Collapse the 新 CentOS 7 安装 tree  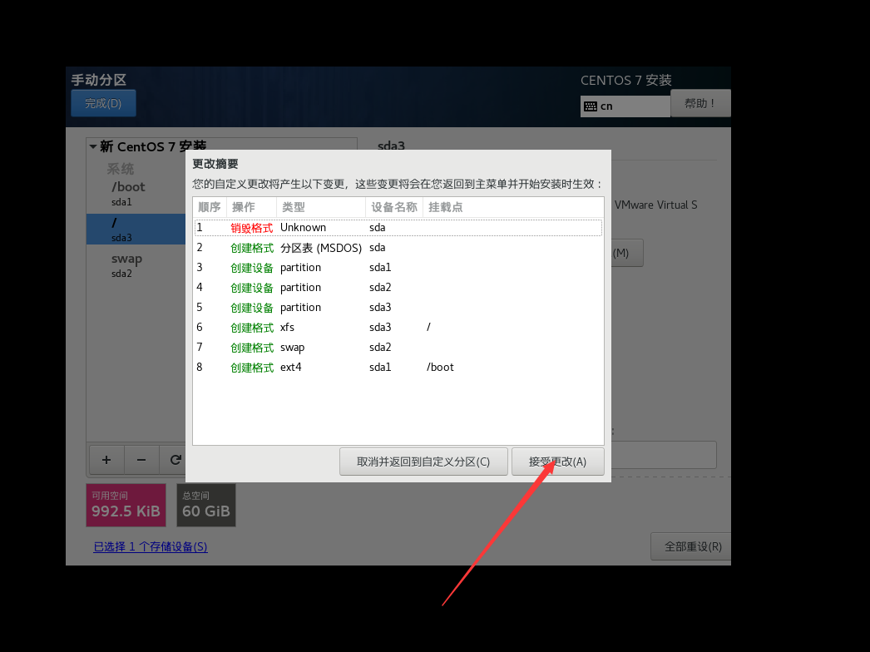point(93,146)
